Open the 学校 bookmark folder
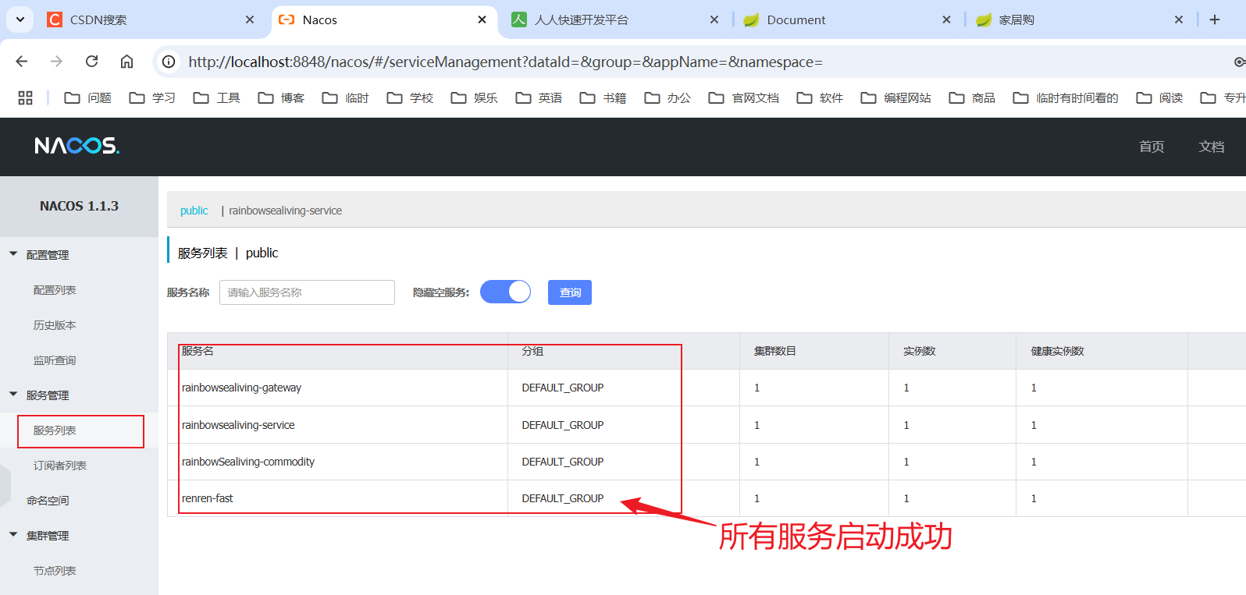This screenshot has width=1246, height=595. coord(410,97)
